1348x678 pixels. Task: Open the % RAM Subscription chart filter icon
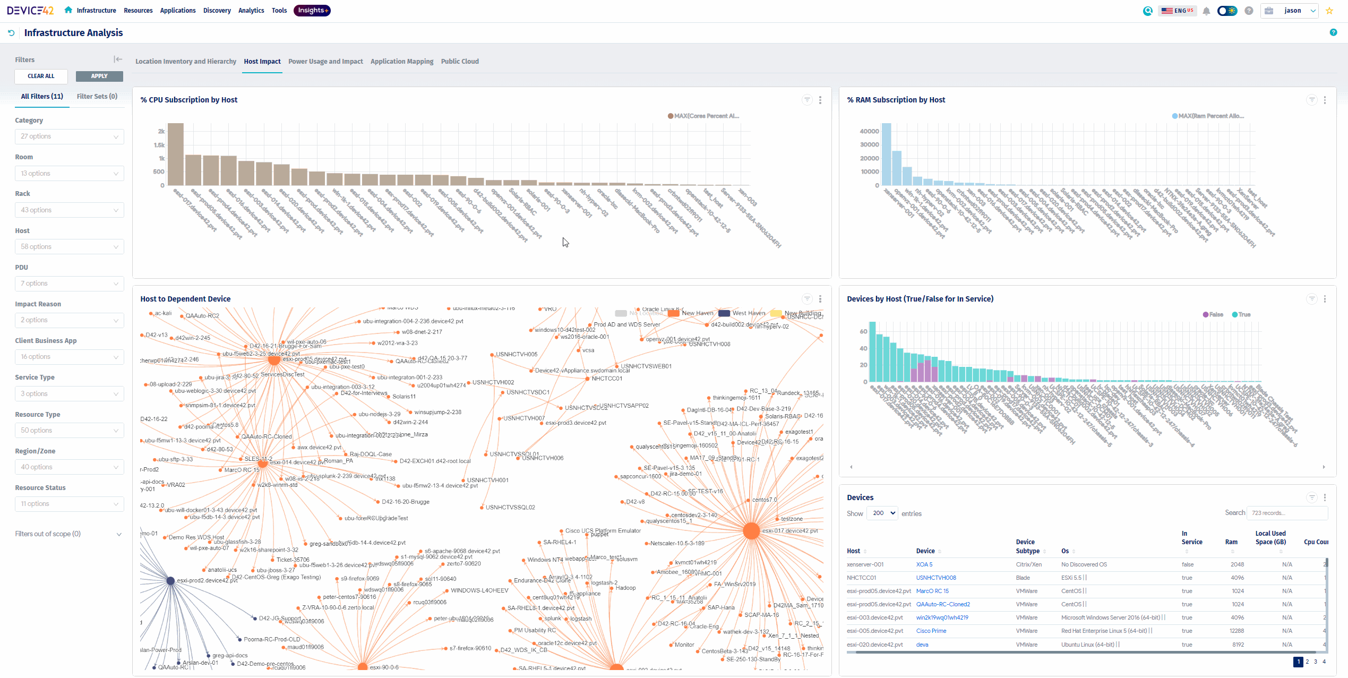pos(1311,100)
